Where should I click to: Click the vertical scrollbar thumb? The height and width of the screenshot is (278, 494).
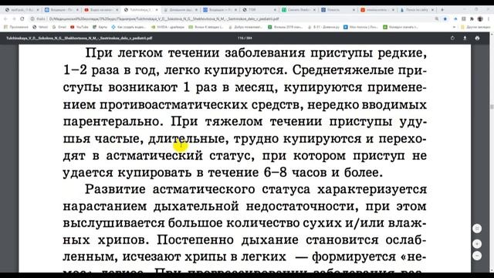(492, 107)
